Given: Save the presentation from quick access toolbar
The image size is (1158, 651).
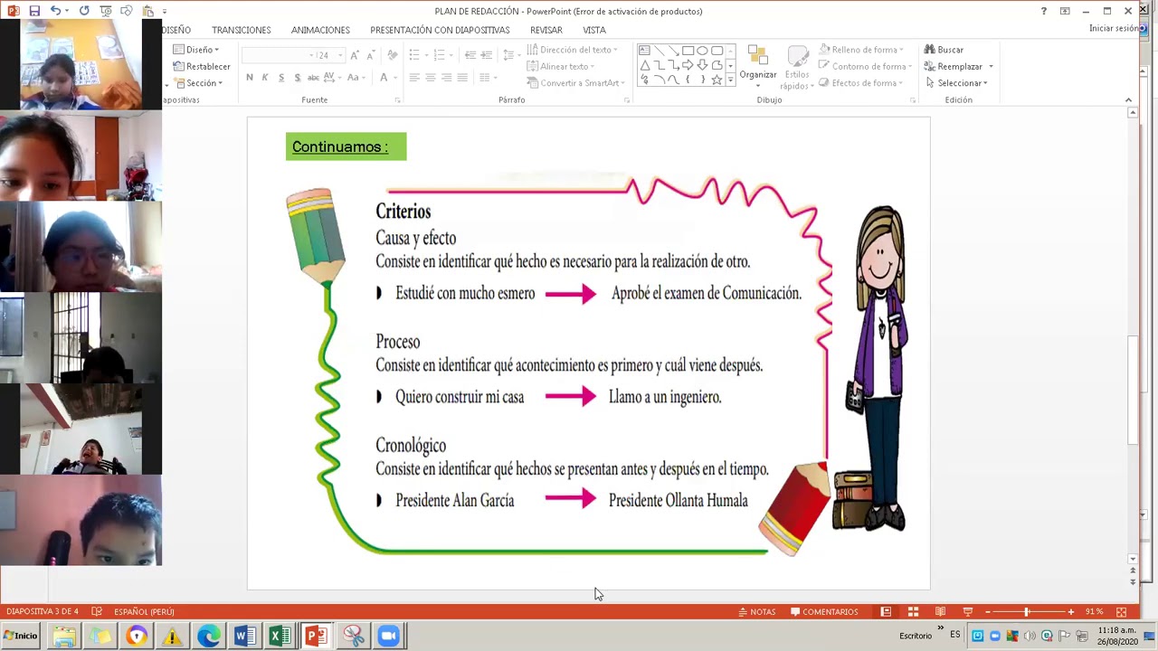Looking at the screenshot, I should 34,11.
